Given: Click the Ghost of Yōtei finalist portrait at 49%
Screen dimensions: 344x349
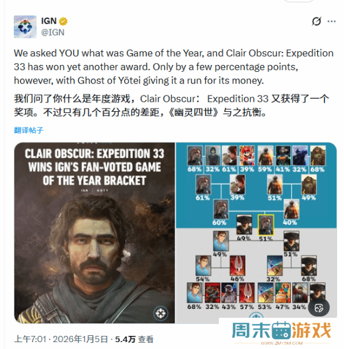Looking at the screenshot, I should pyautogui.click(x=245, y=225).
